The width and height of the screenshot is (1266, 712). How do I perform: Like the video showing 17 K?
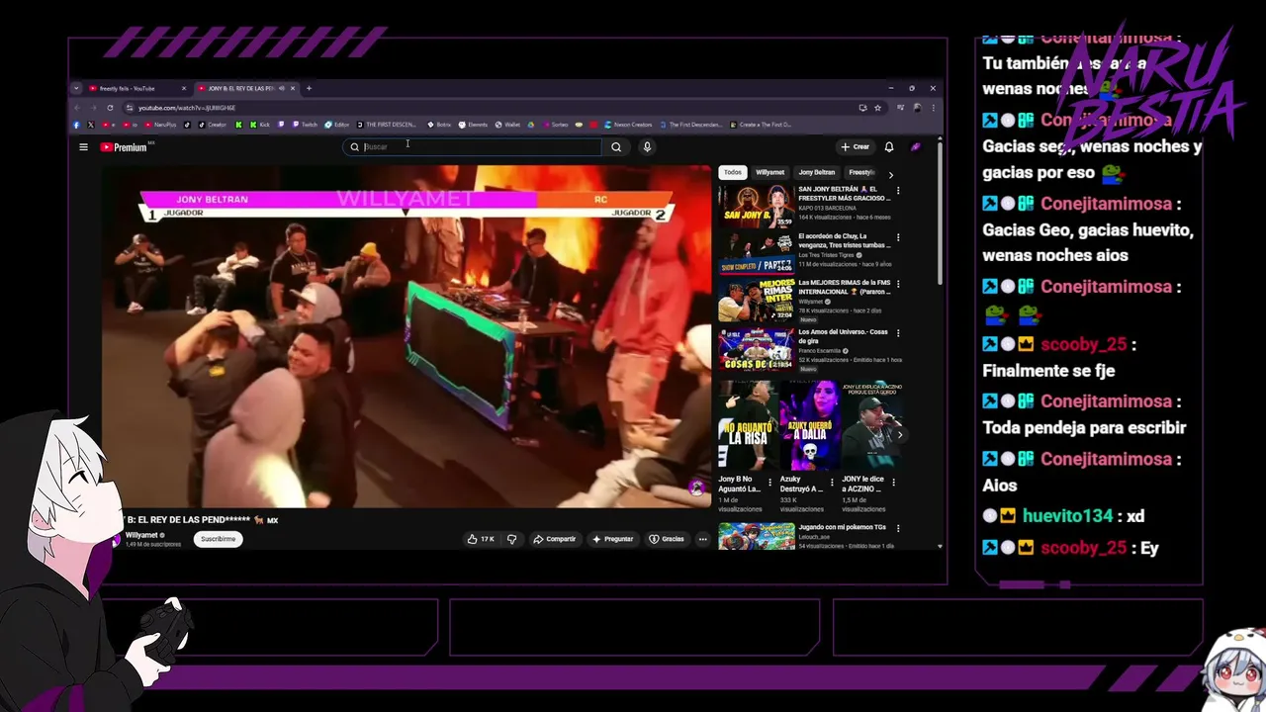click(x=481, y=539)
